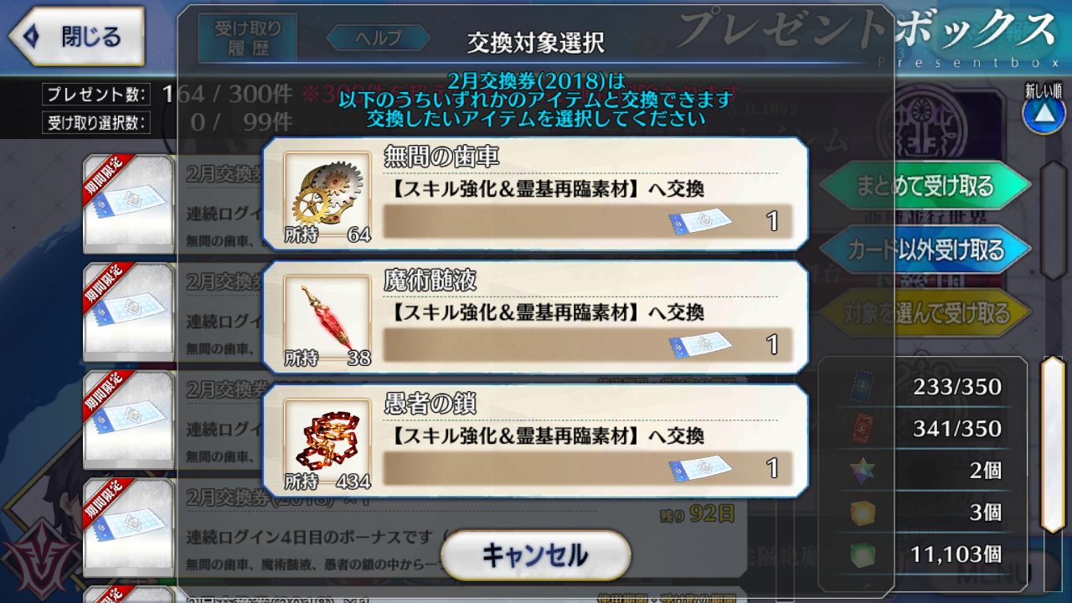
Task: Open the ヘルプ help tab
Action: point(378,38)
